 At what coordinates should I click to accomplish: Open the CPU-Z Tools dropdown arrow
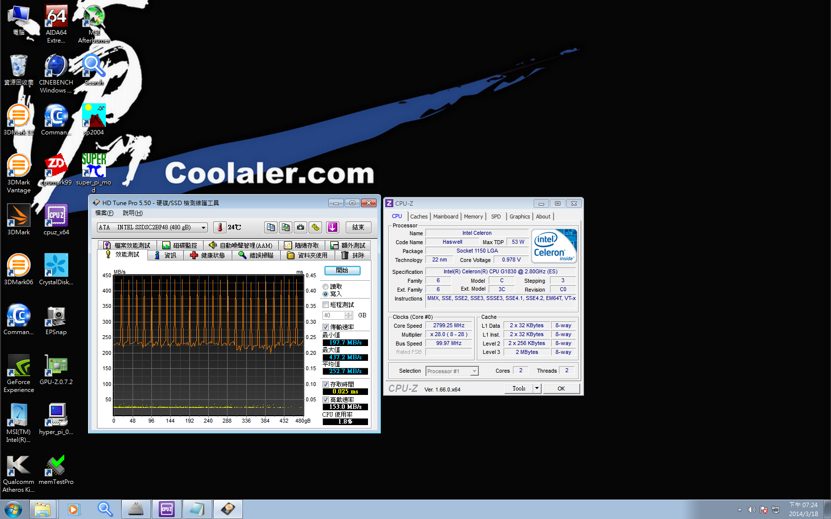[537, 389]
